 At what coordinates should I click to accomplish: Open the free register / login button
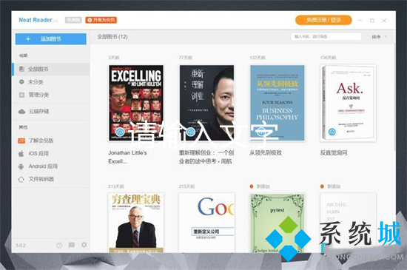point(323,20)
